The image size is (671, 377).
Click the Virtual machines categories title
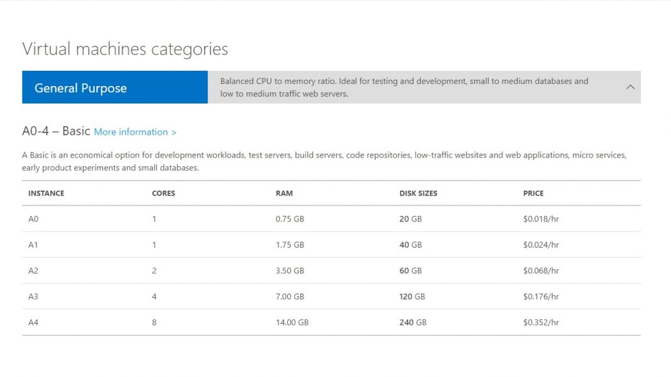click(x=124, y=49)
